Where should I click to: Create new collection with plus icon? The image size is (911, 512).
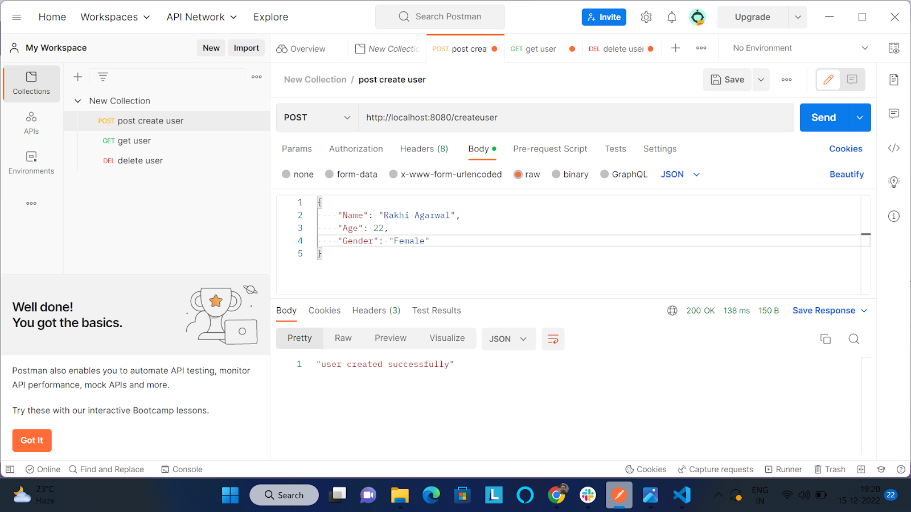[x=78, y=77]
